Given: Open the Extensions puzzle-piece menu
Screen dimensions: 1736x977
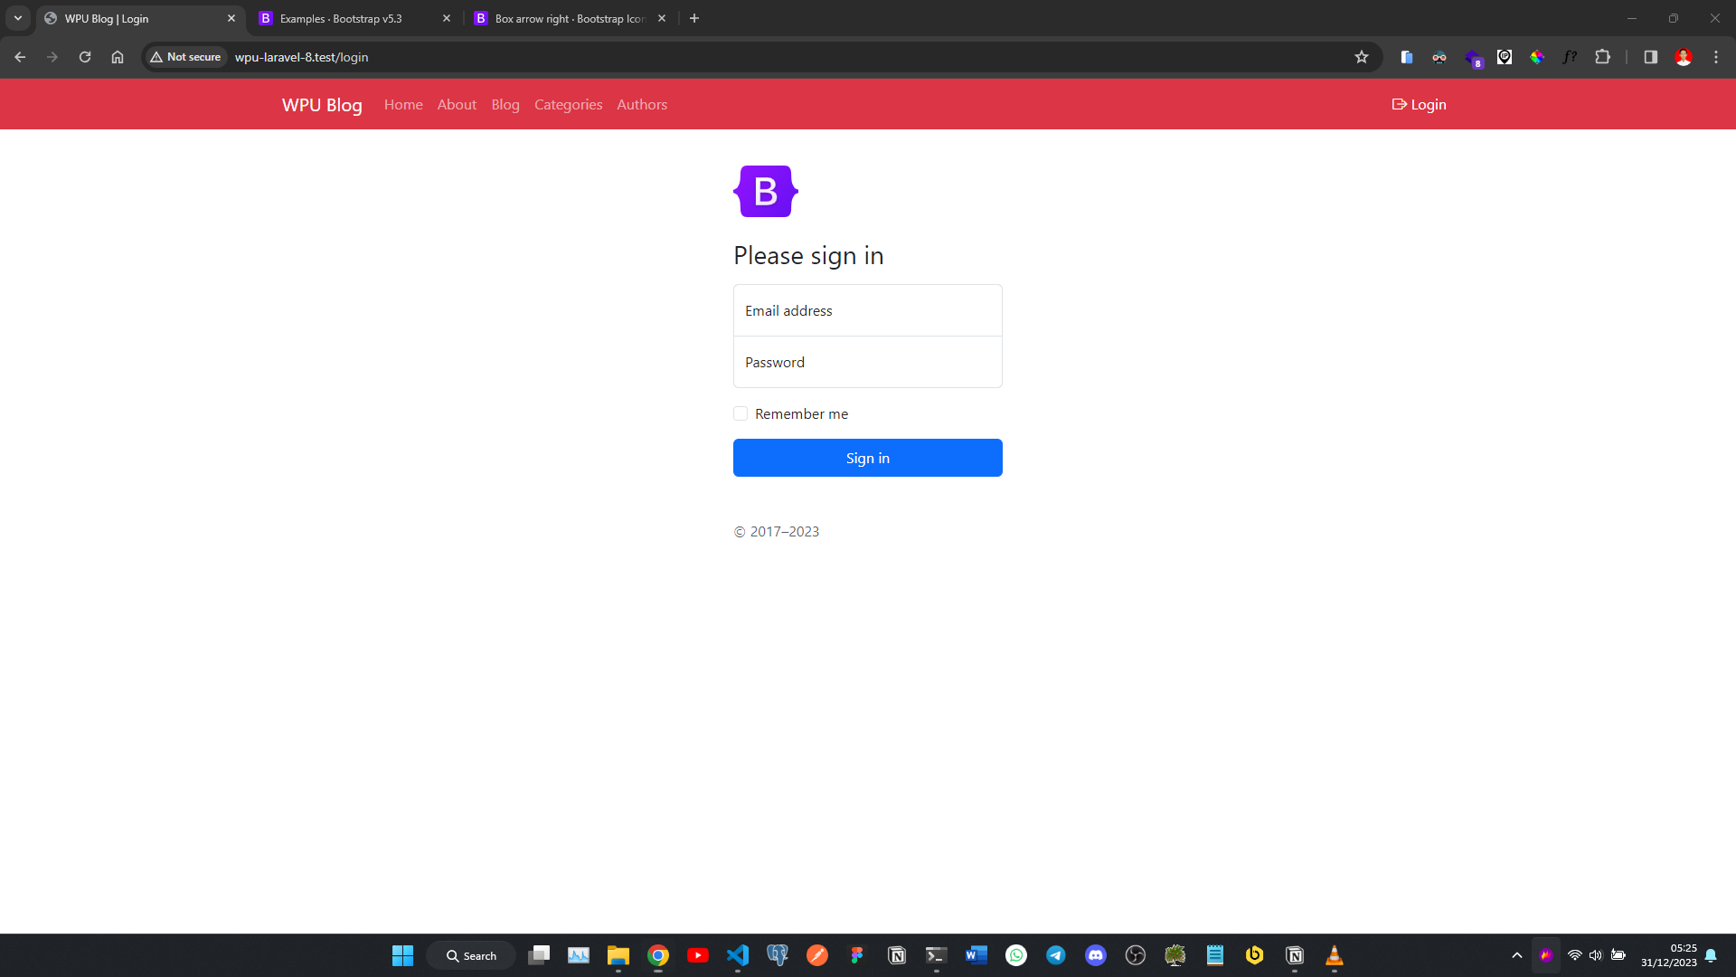Looking at the screenshot, I should pyautogui.click(x=1603, y=56).
